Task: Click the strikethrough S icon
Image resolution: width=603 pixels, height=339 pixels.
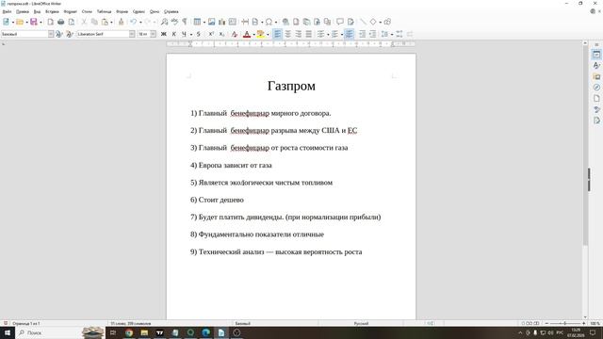Action: click(199, 34)
